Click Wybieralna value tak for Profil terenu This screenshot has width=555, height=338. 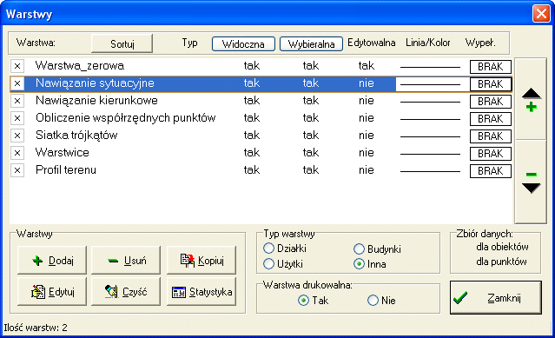click(x=311, y=170)
